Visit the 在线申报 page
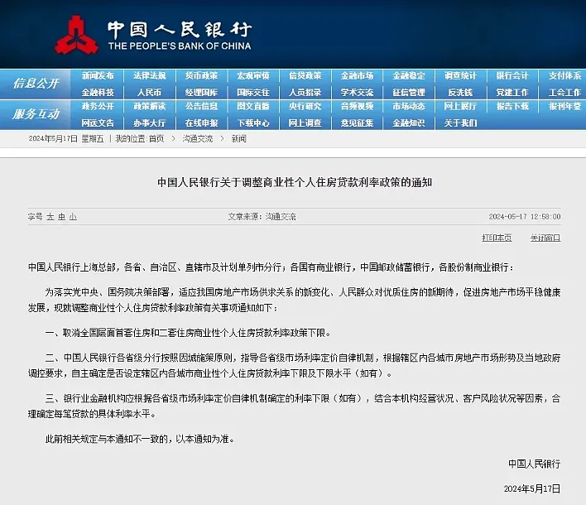586x505 pixels. tap(201, 123)
